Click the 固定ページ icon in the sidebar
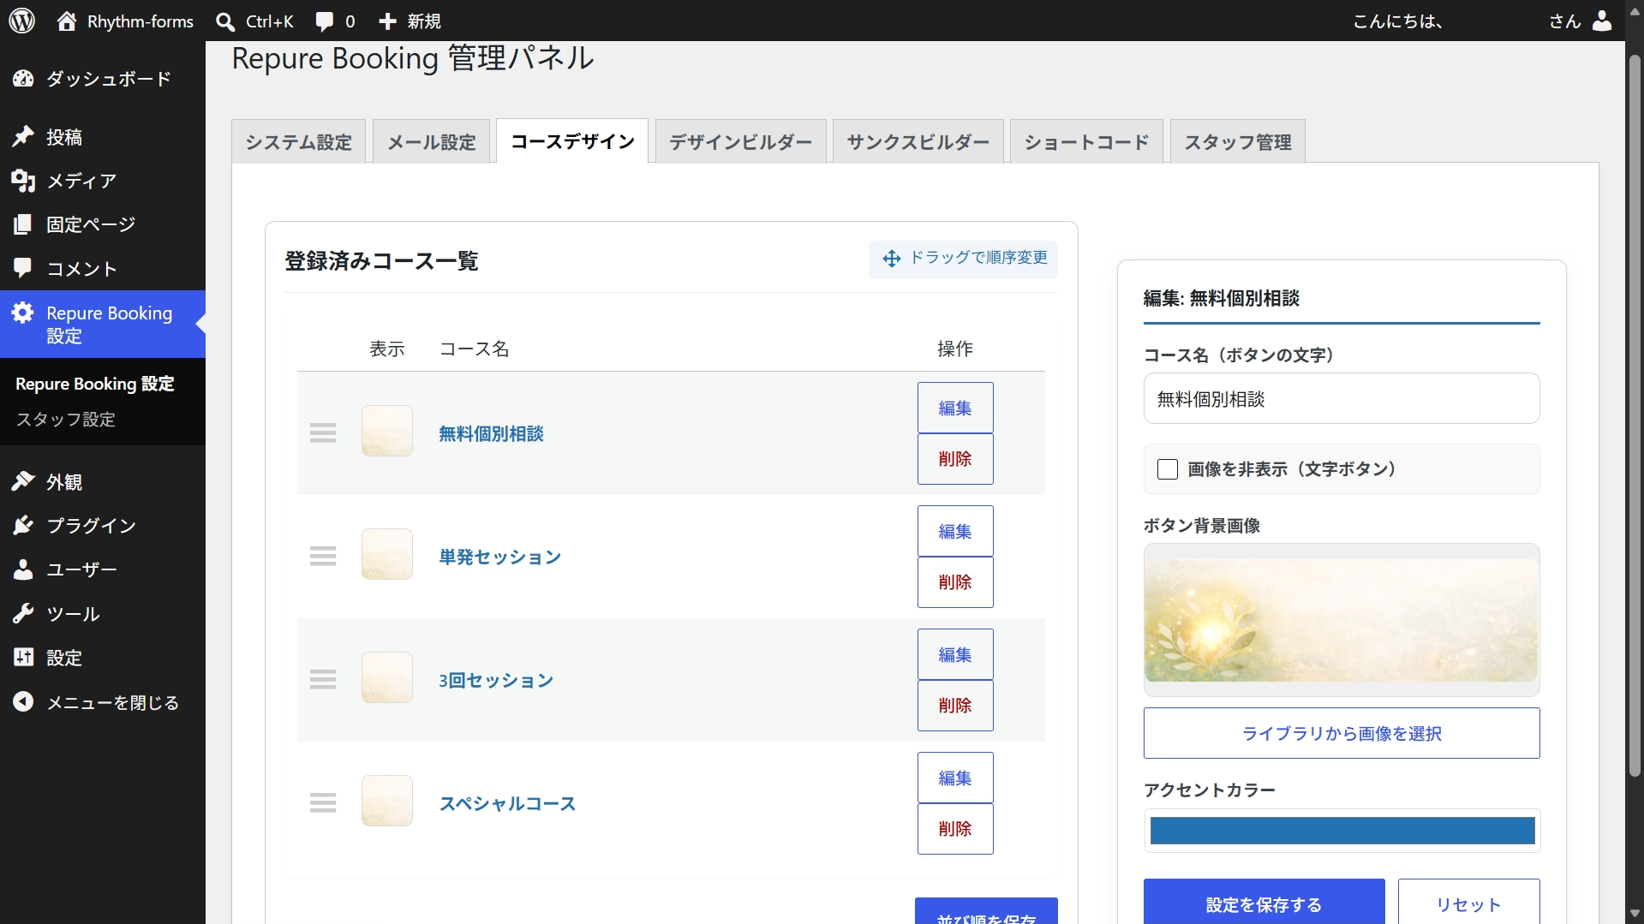 coord(23,224)
